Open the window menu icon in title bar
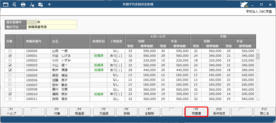Screen dimensions: 276x123 click(x=6, y=5)
